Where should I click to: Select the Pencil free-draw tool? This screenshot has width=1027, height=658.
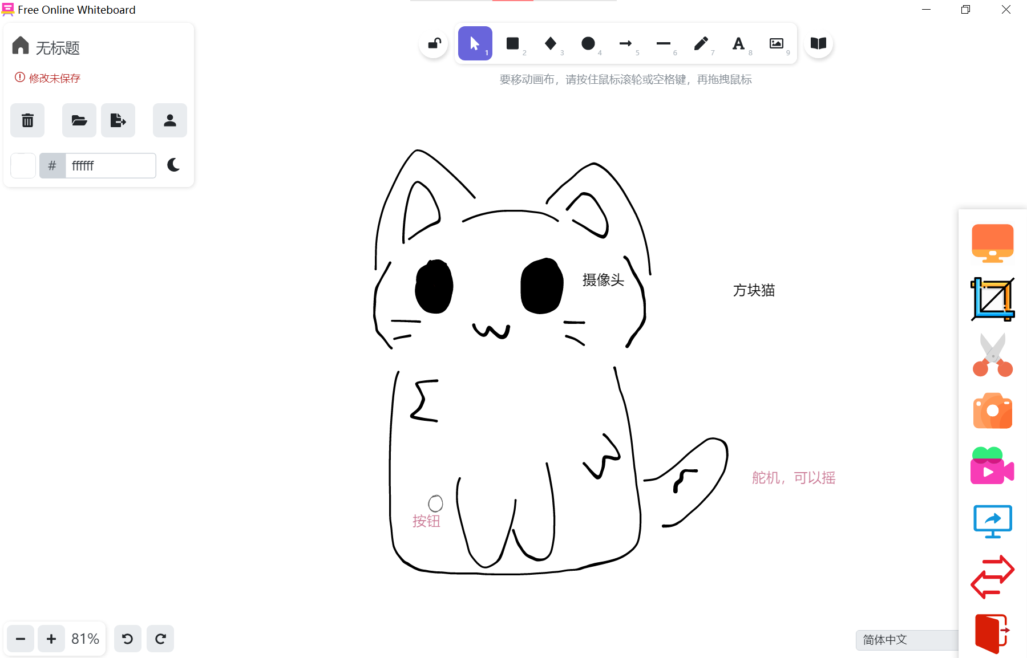[701, 43]
